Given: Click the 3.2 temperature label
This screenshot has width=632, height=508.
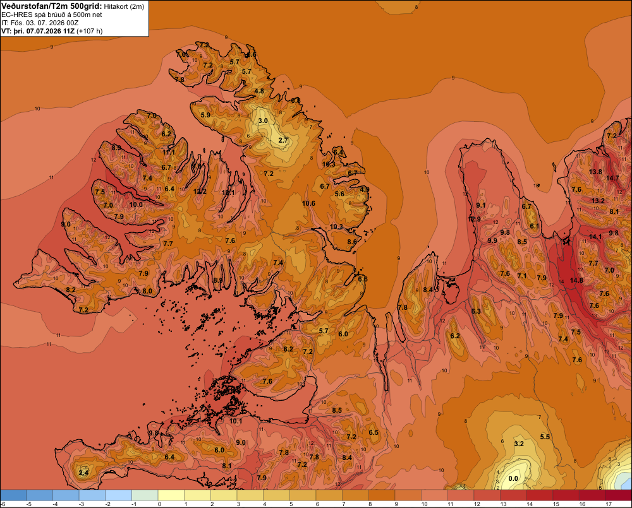Looking at the screenshot, I should [519, 444].
